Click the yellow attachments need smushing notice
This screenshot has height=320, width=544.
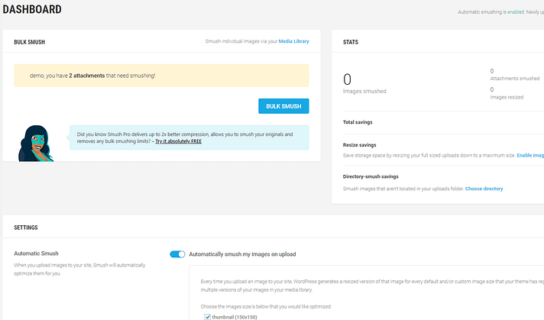click(161, 76)
